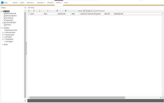Expand the Administrator Reports node

(x=3, y=33)
